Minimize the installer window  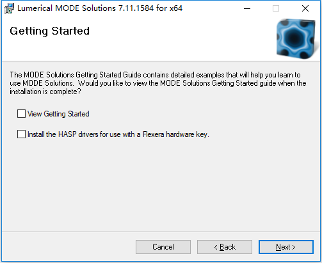pyautogui.click(x=247, y=8)
